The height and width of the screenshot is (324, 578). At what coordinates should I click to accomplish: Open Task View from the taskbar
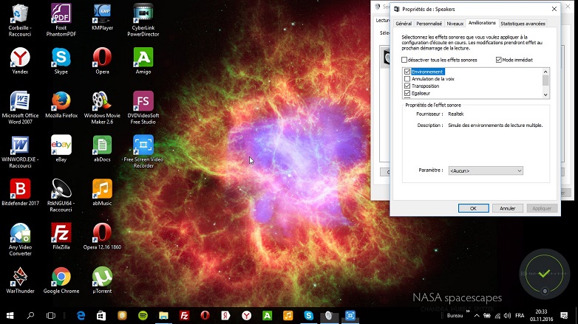51,316
